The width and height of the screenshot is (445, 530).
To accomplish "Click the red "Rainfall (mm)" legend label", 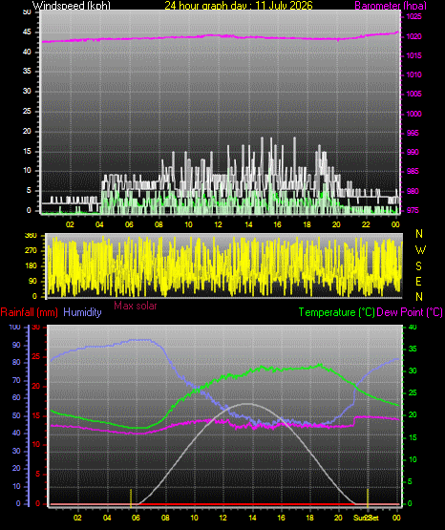I will coord(29,312).
